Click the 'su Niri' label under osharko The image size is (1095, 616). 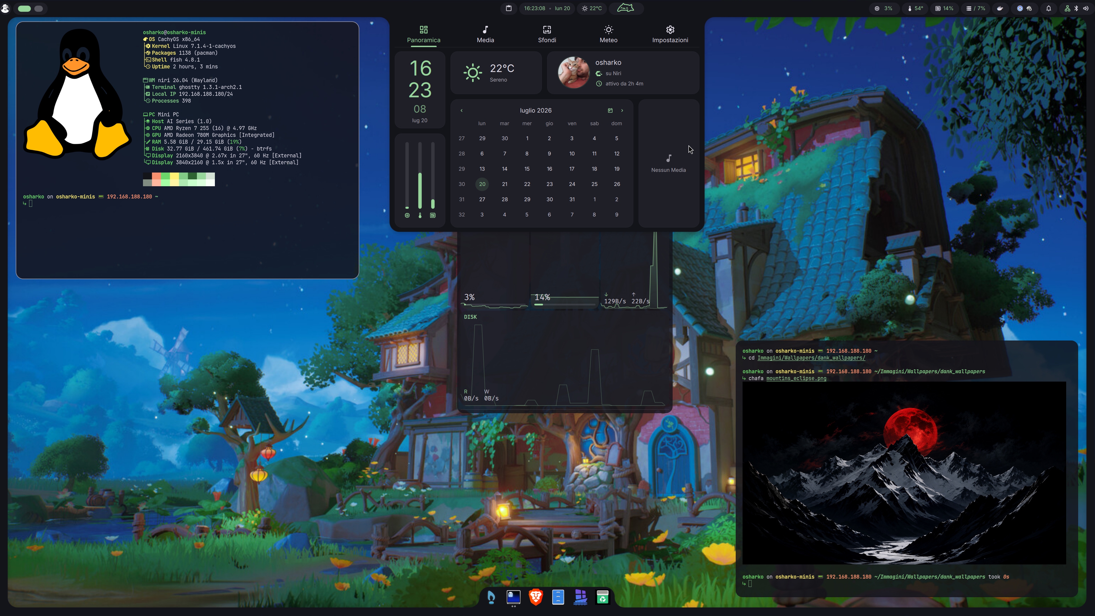click(613, 74)
